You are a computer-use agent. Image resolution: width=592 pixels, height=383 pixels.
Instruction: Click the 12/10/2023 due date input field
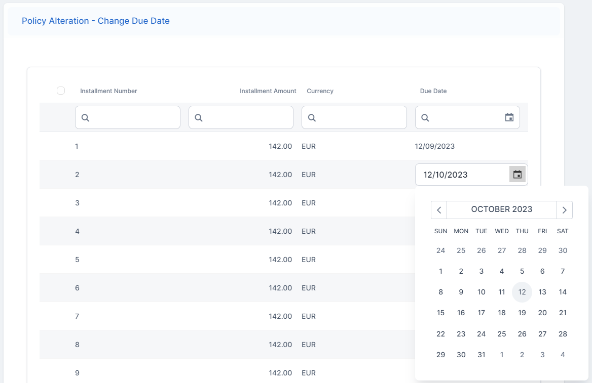click(461, 175)
